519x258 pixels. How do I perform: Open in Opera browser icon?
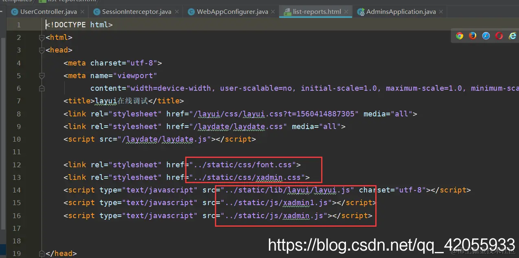click(499, 36)
